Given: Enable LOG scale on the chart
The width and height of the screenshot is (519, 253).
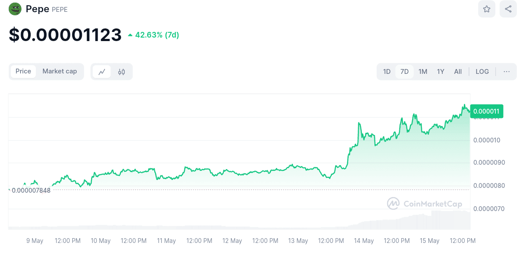Looking at the screenshot, I should [x=482, y=71].
